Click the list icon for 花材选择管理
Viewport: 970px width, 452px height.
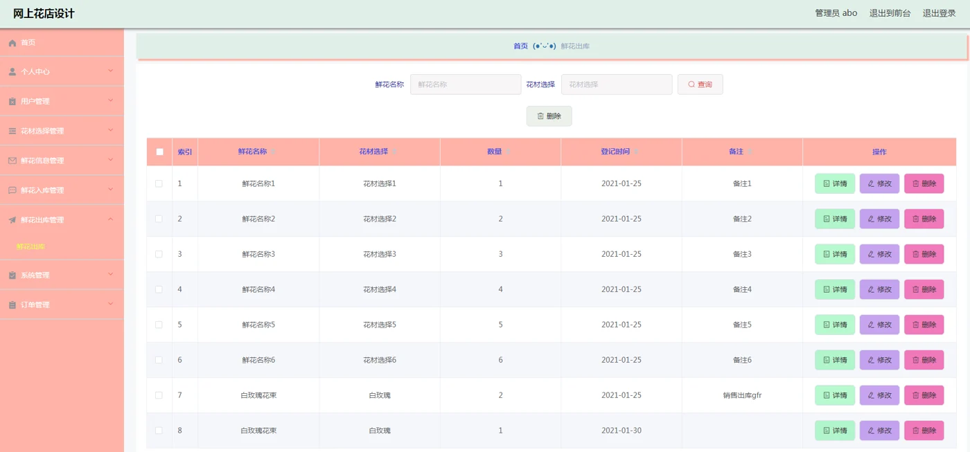coord(12,131)
